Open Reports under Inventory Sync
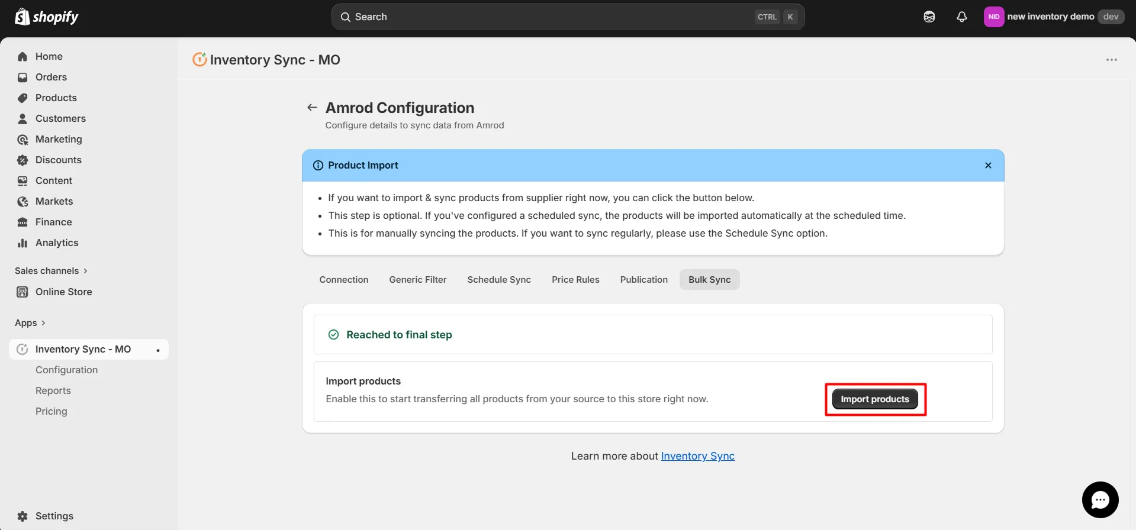The height and width of the screenshot is (530, 1136). pyautogui.click(x=53, y=391)
